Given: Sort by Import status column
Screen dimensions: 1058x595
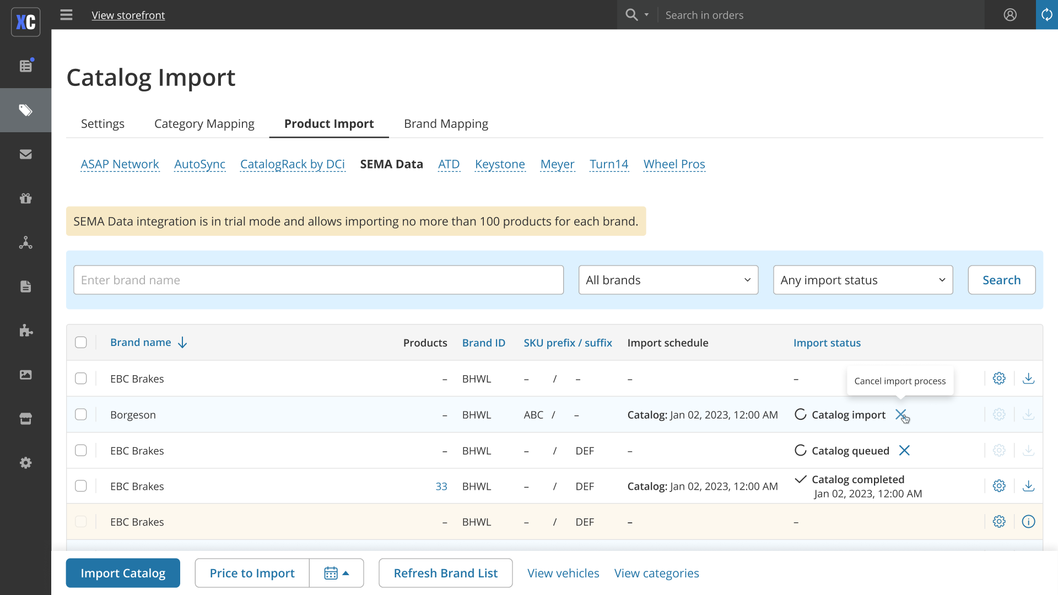Looking at the screenshot, I should point(827,343).
